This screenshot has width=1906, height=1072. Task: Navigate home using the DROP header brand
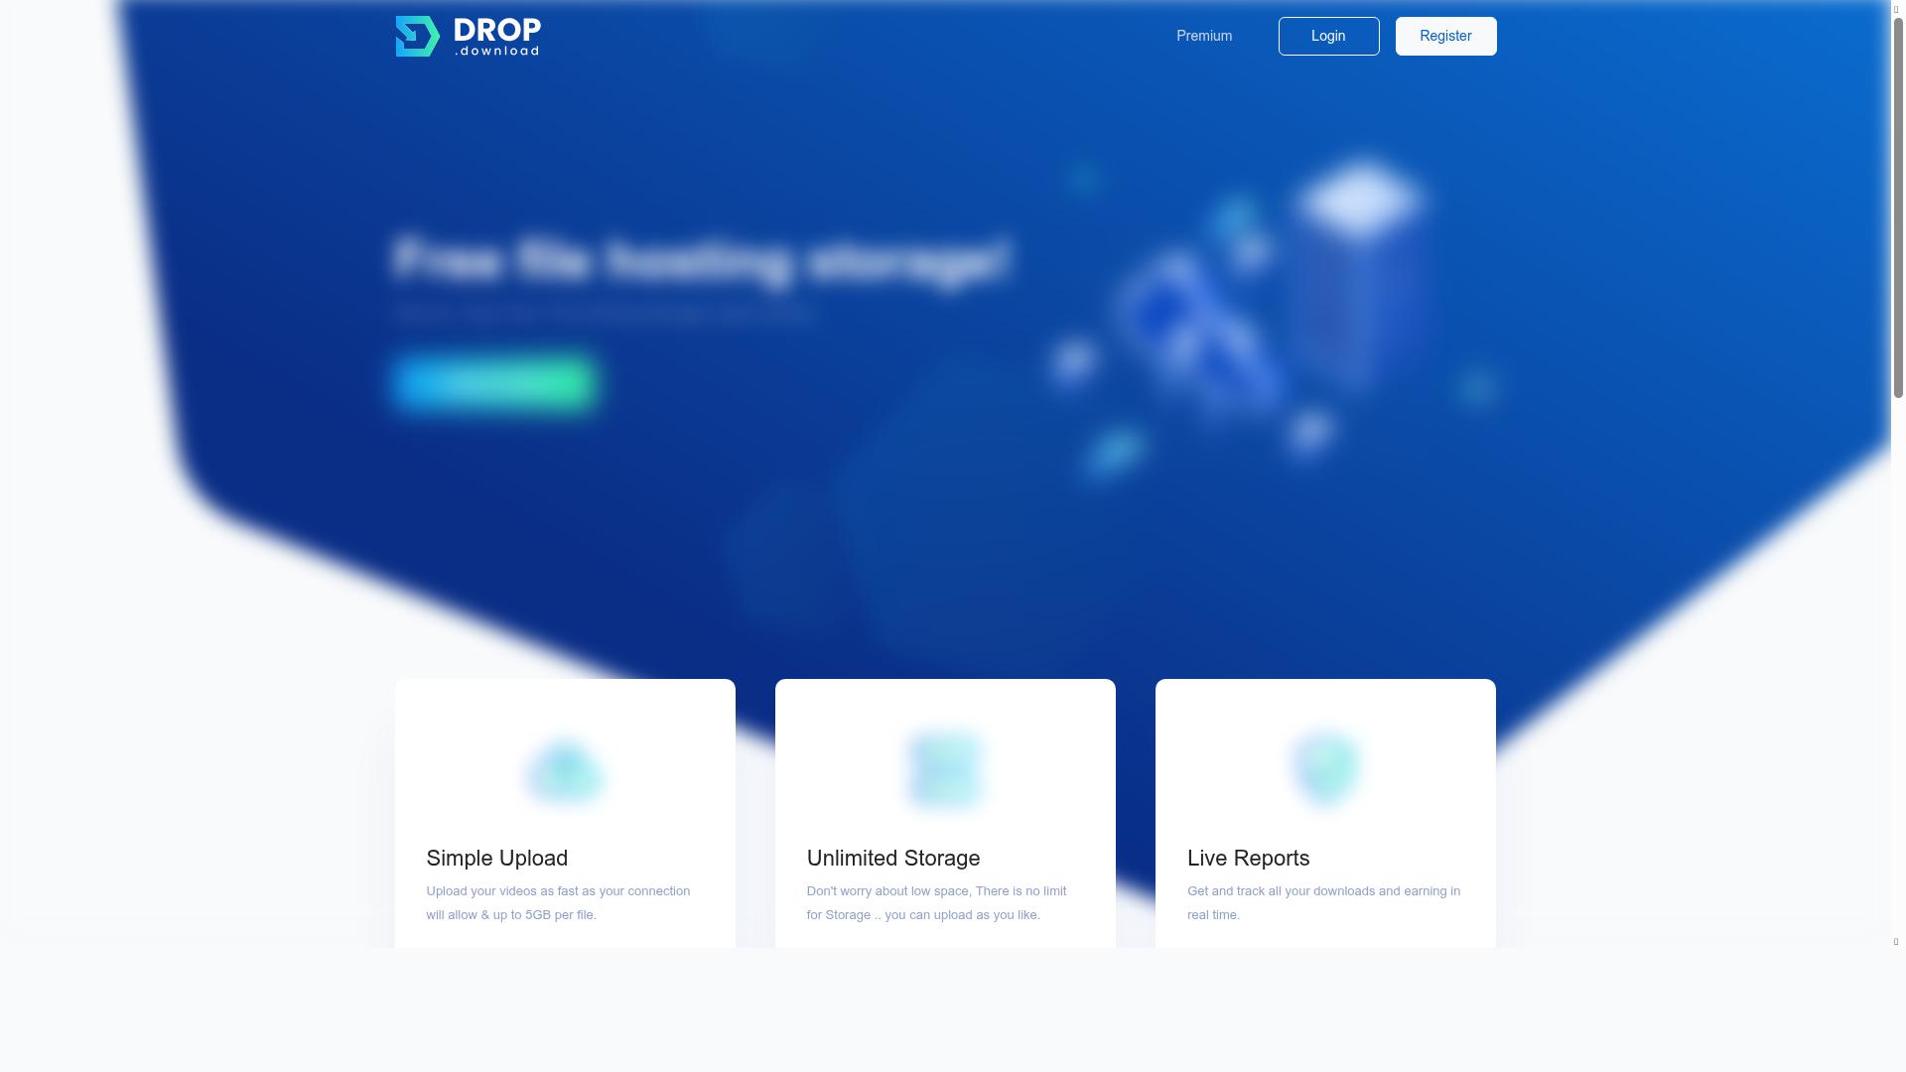pos(467,36)
